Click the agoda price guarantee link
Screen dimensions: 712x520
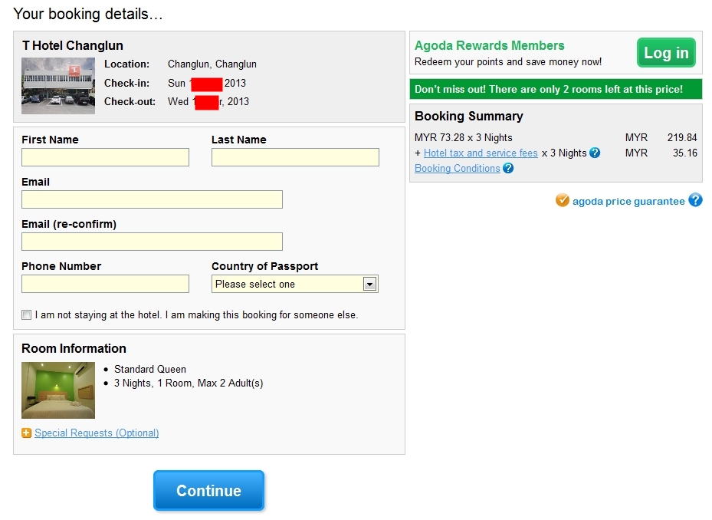click(x=628, y=202)
